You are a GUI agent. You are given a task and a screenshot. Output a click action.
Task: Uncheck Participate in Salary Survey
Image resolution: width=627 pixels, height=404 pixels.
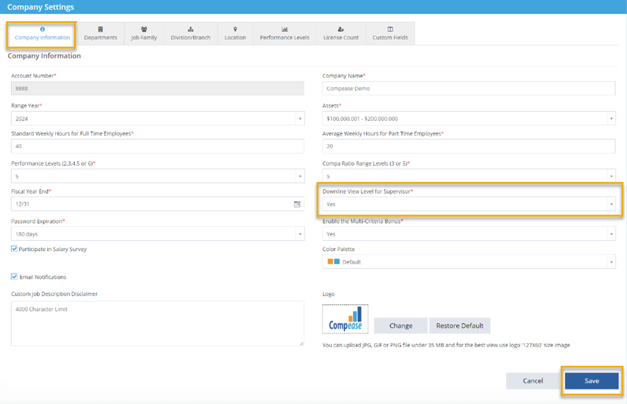[x=14, y=249]
